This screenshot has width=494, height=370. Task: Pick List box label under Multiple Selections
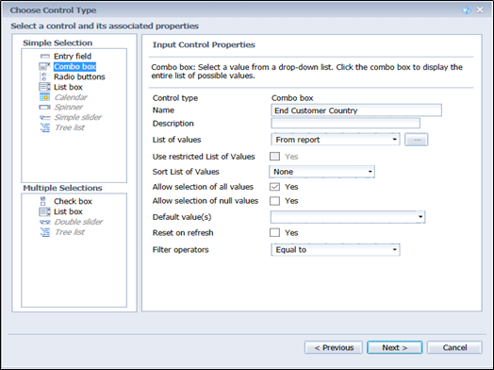click(68, 211)
